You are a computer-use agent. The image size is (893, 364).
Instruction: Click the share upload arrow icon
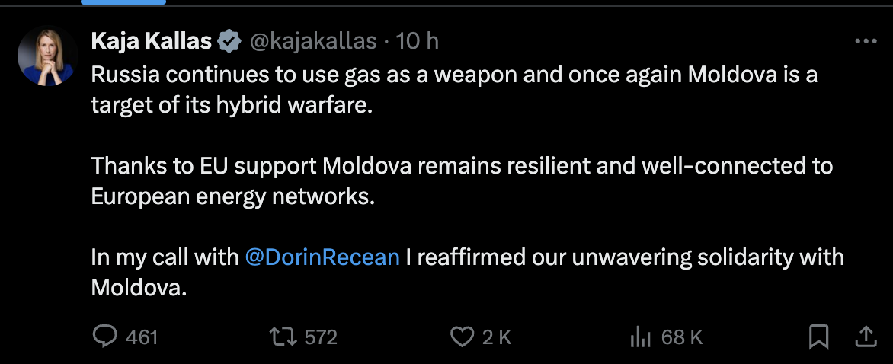[x=866, y=336]
